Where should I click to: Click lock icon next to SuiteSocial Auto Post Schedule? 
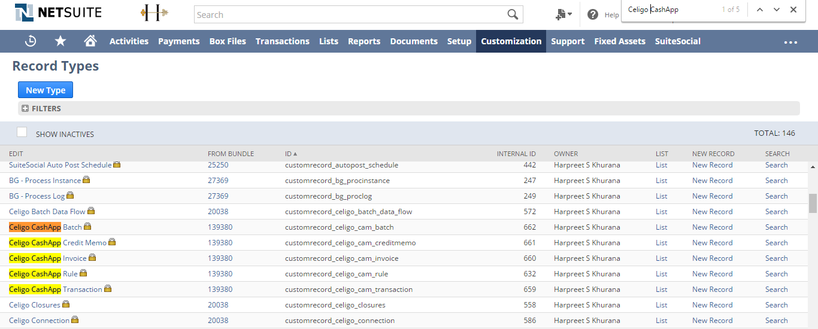117,164
